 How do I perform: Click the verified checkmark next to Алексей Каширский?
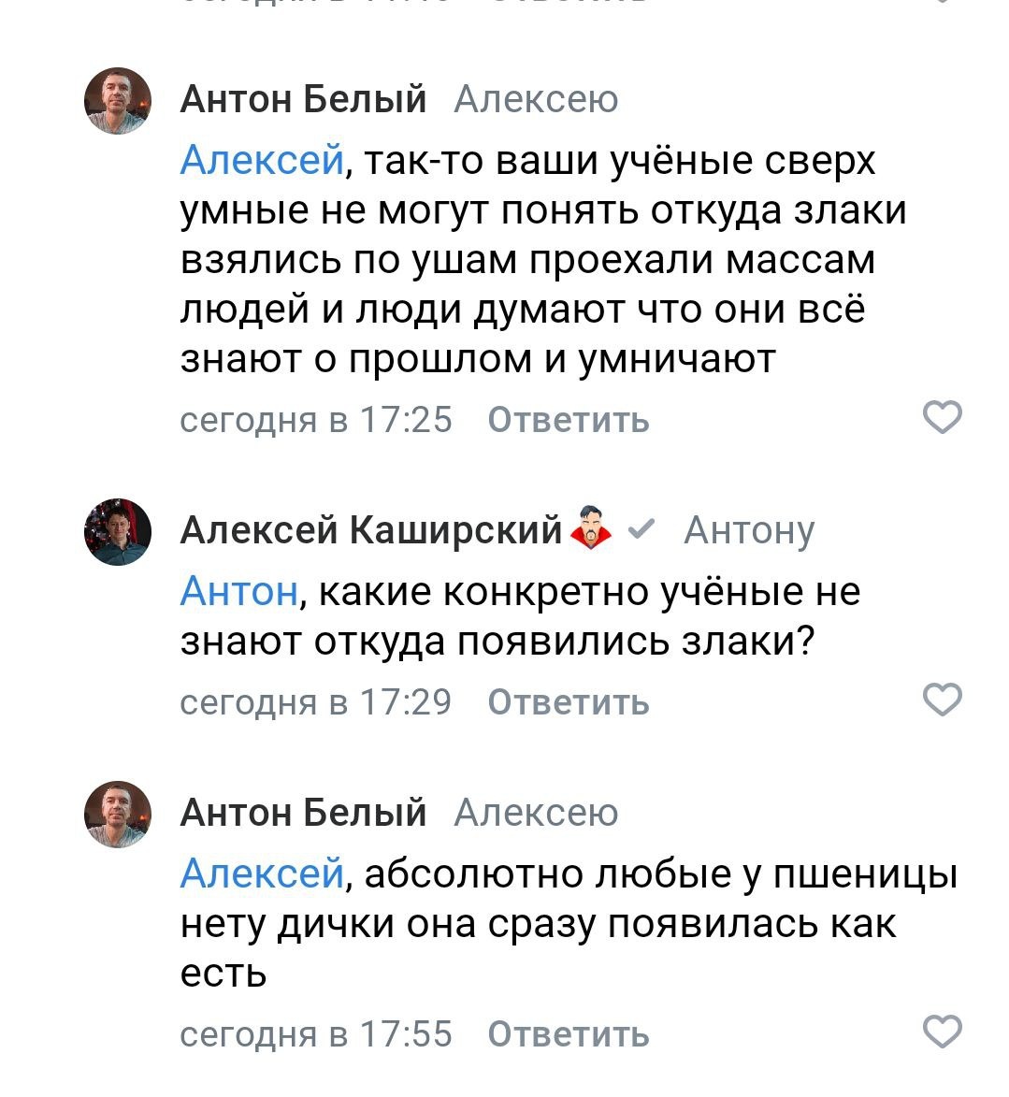[x=641, y=530]
